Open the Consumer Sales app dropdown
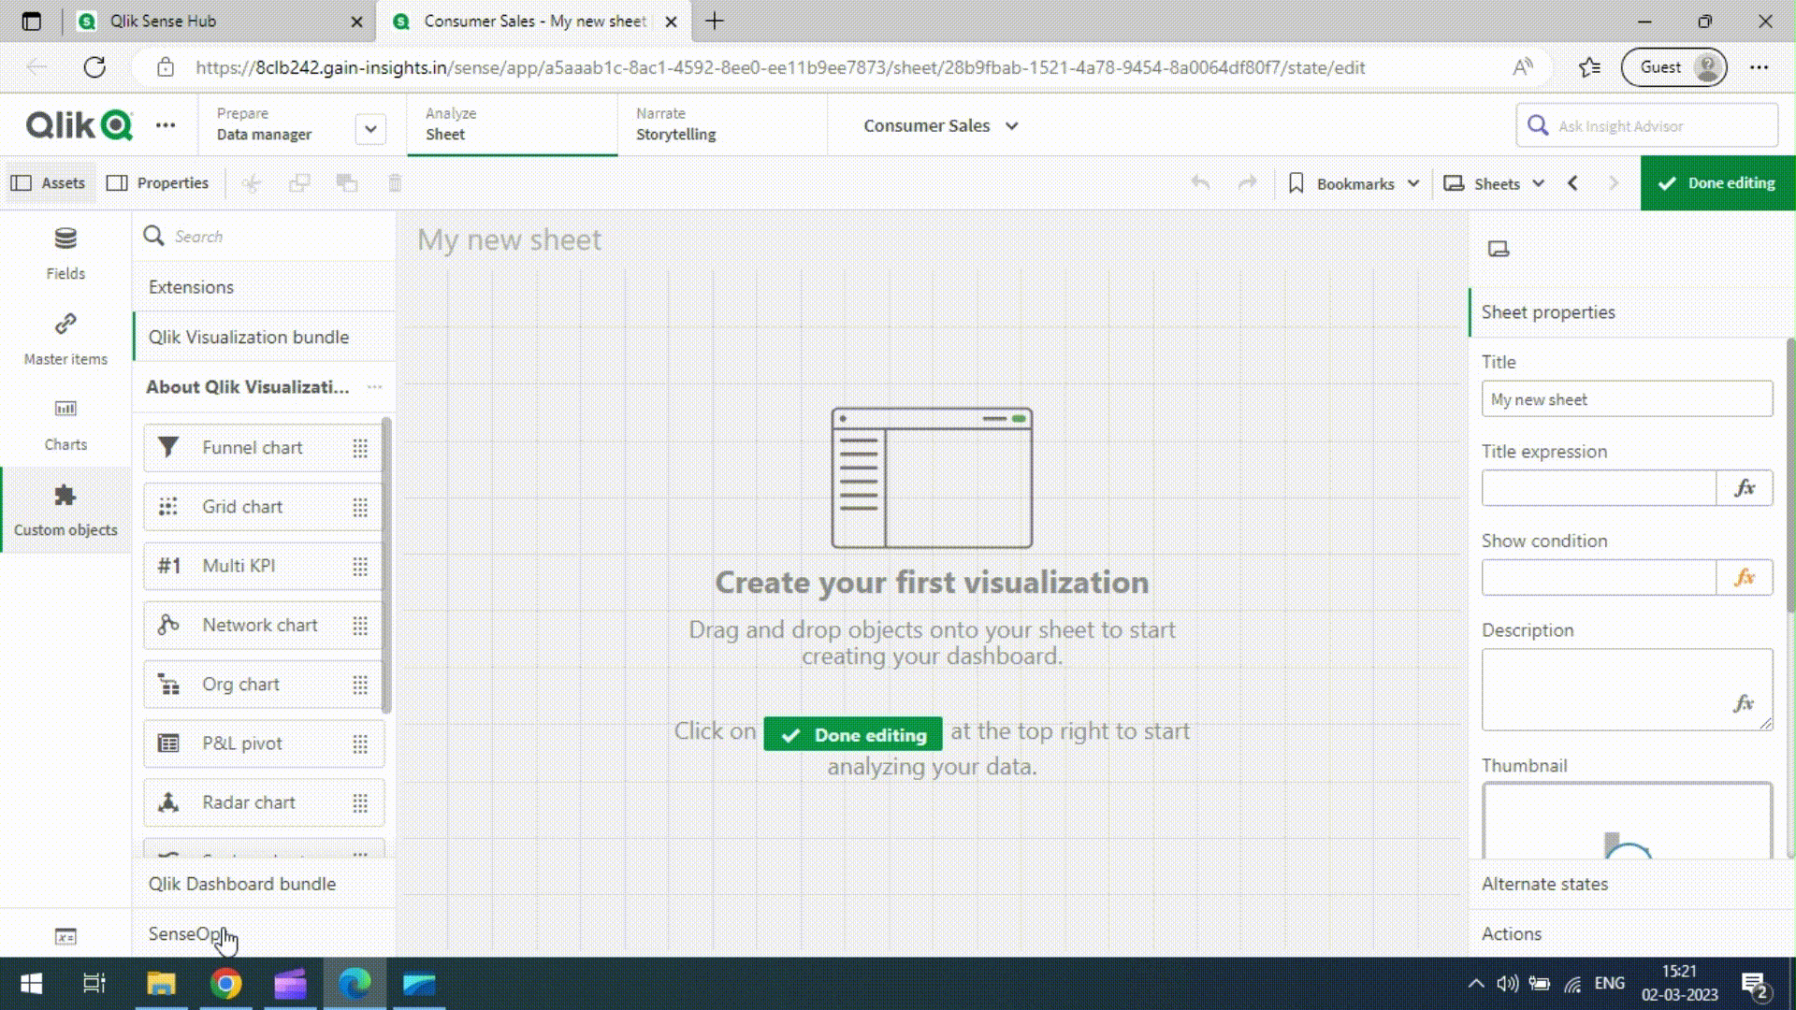The image size is (1796, 1010). [941, 125]
